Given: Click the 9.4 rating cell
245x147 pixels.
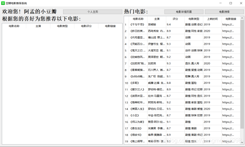Looking at the screenshot, I should coord(175,25).
